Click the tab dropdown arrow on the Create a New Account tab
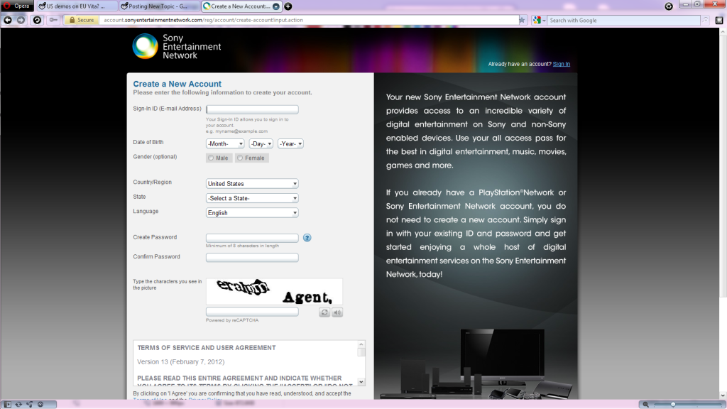727x409 pixels. tap(276, 6)
